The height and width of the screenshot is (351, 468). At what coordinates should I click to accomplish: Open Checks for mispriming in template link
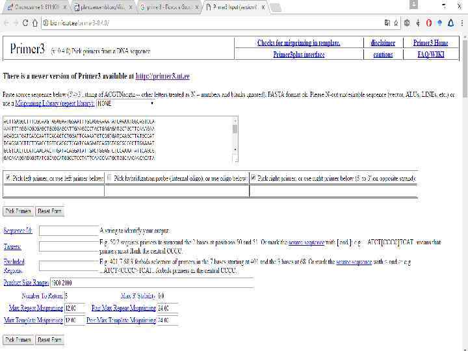pos(299,43)
